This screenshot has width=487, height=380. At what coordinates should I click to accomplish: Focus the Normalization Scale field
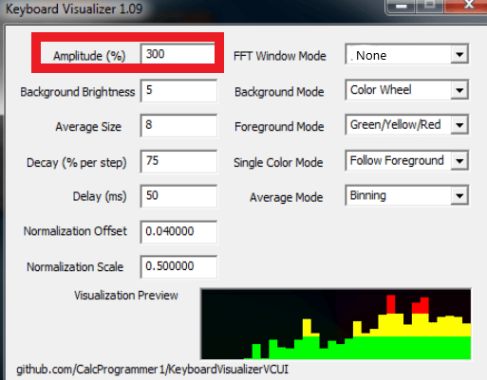pos(178,267)
